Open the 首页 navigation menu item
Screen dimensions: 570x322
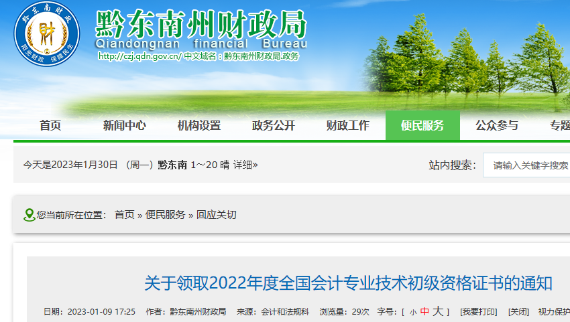50,126
